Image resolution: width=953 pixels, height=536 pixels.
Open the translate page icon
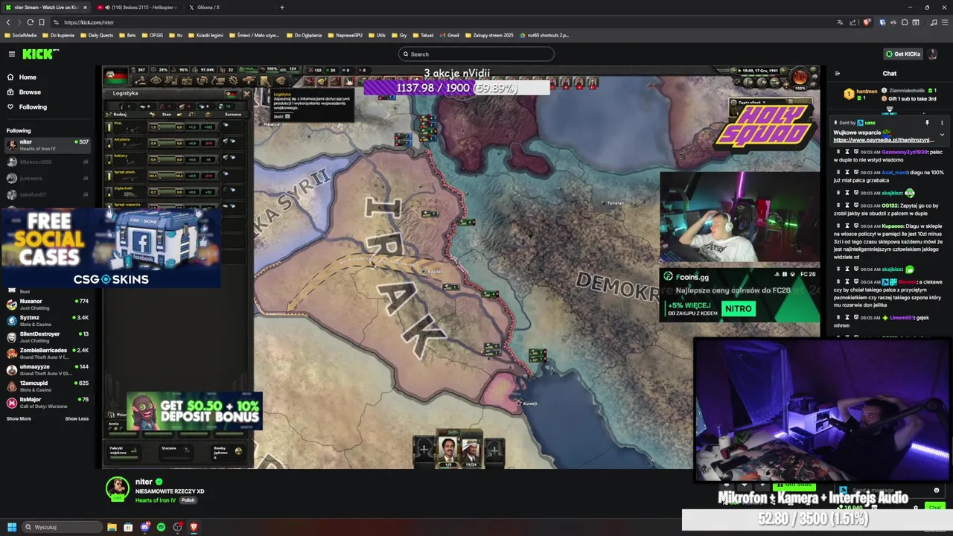click(x=839, y=22)
